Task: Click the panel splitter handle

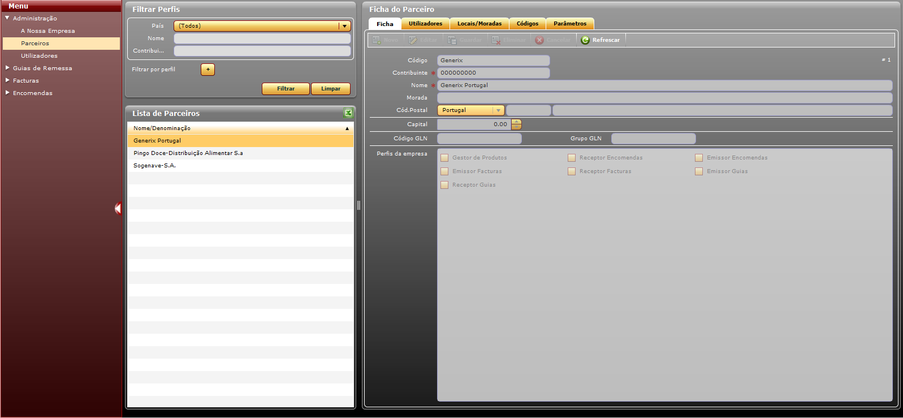Action: click(x=358, y=205)
